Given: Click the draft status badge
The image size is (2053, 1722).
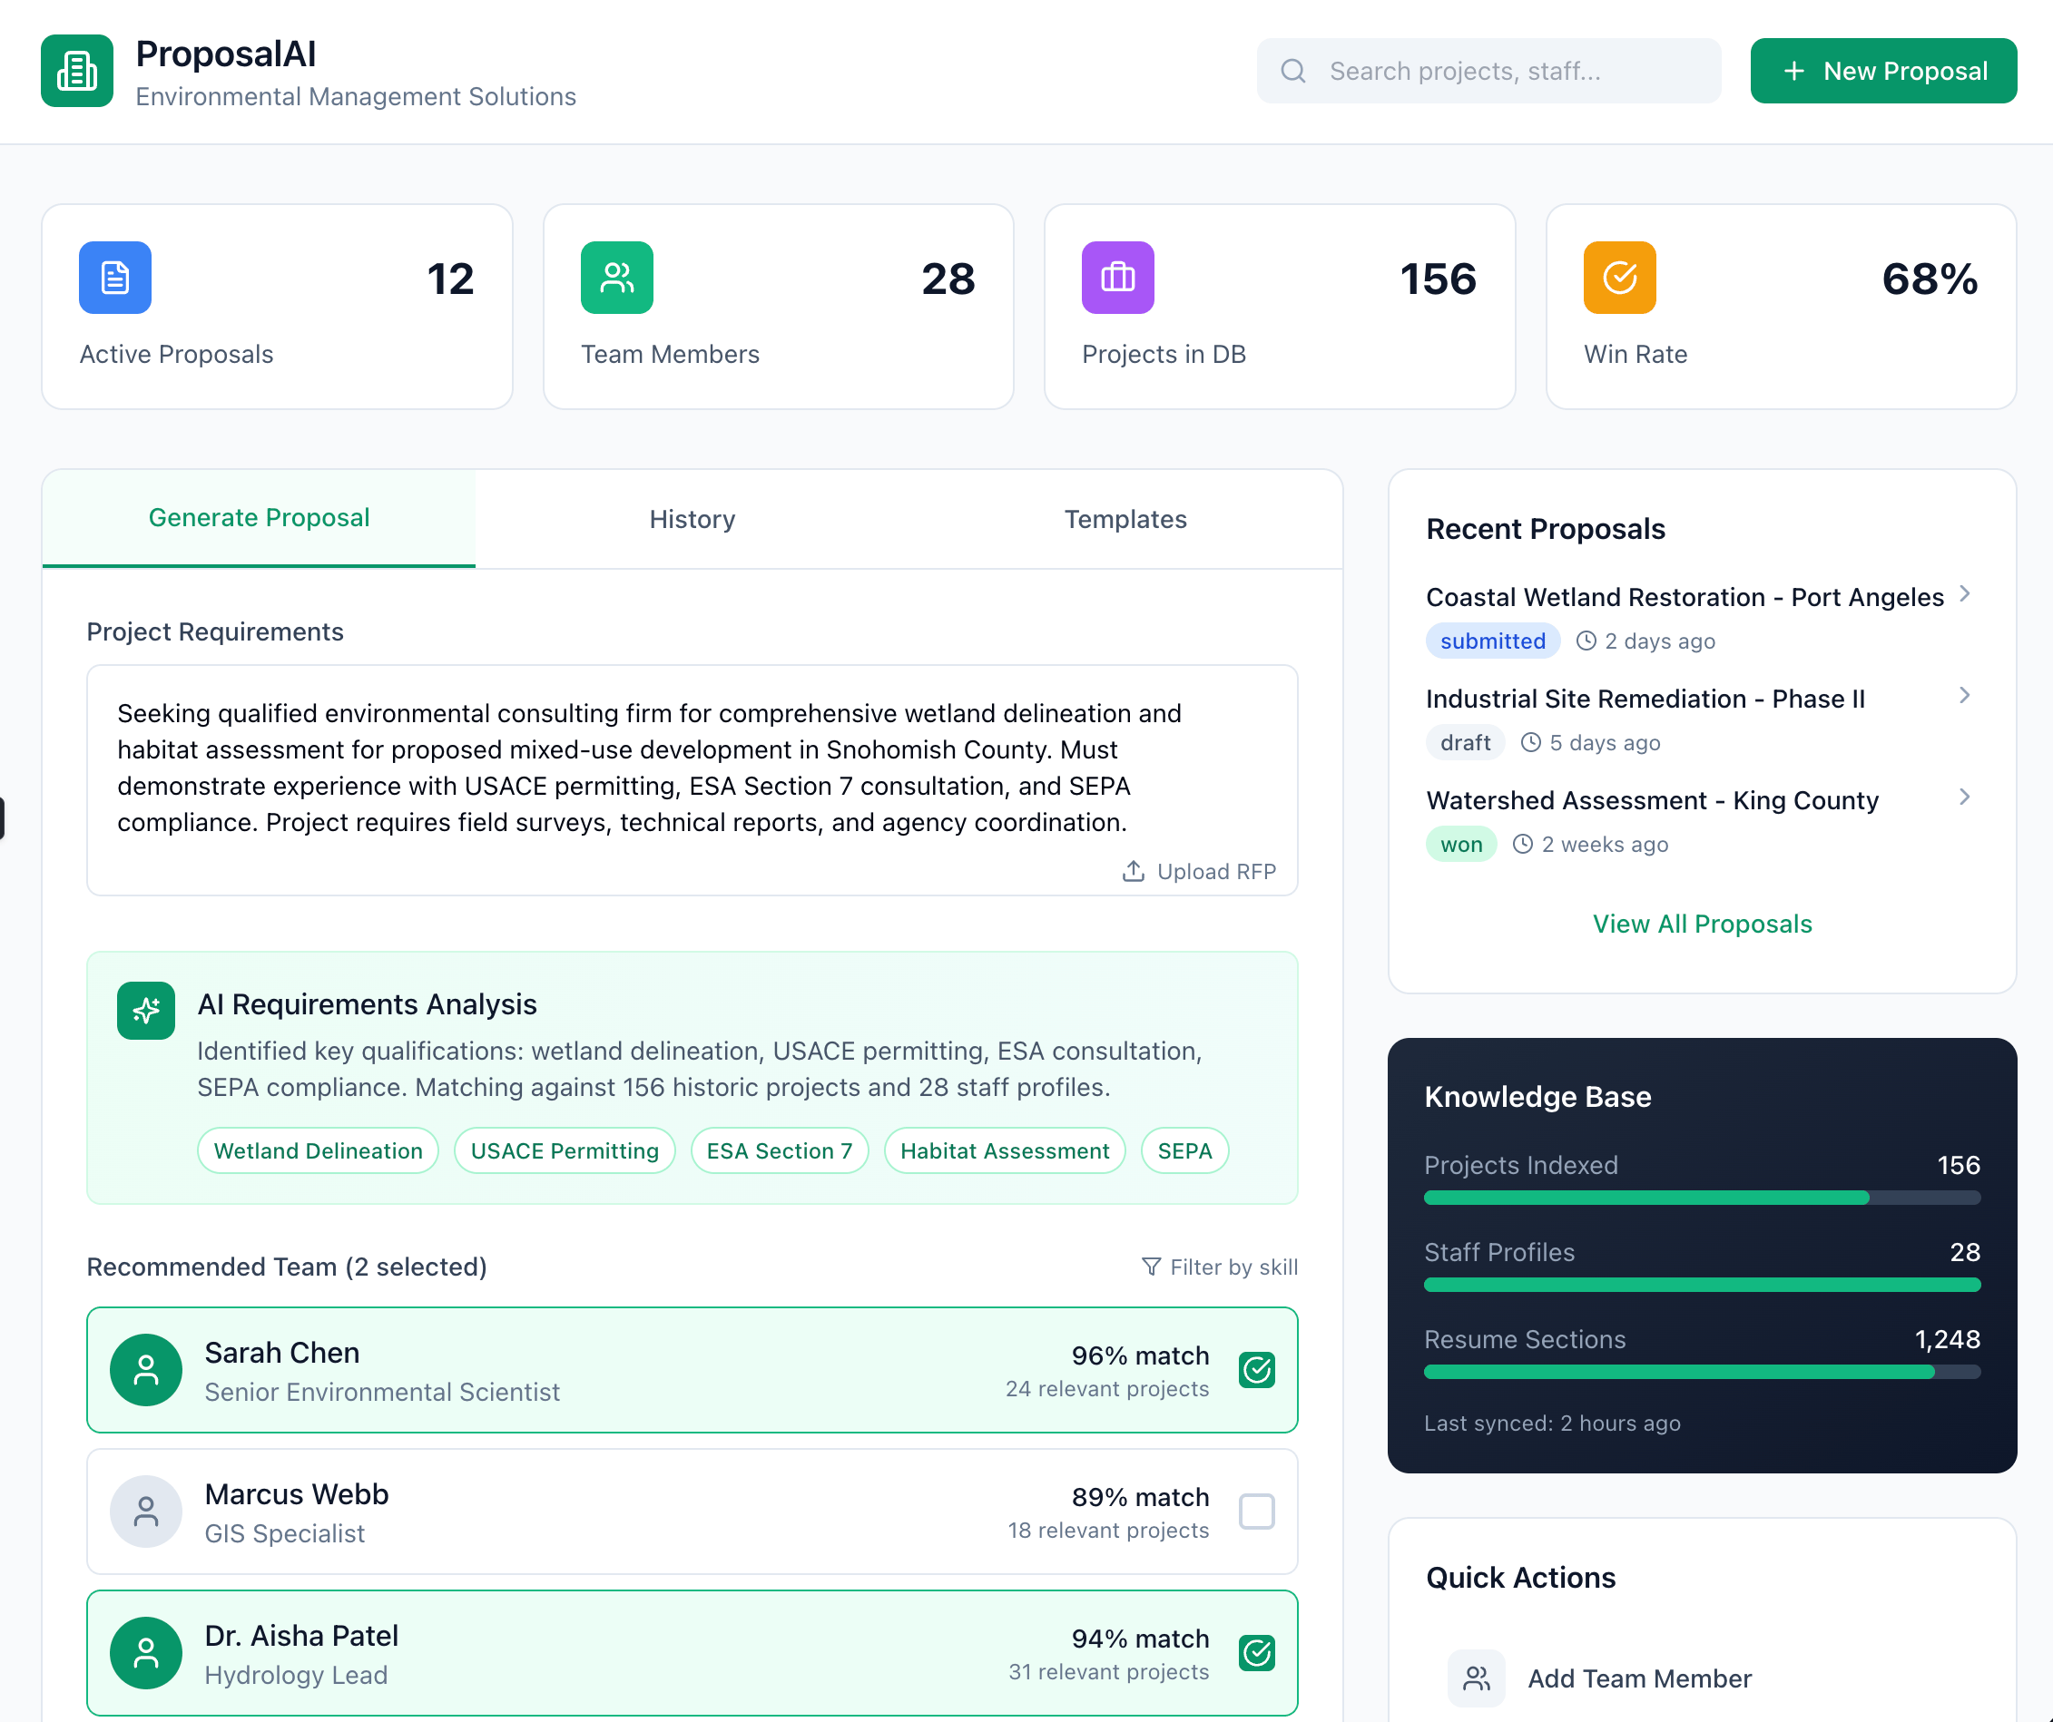Looking at the screenshot, I should pyautogui.click(x=1465, y=743).
